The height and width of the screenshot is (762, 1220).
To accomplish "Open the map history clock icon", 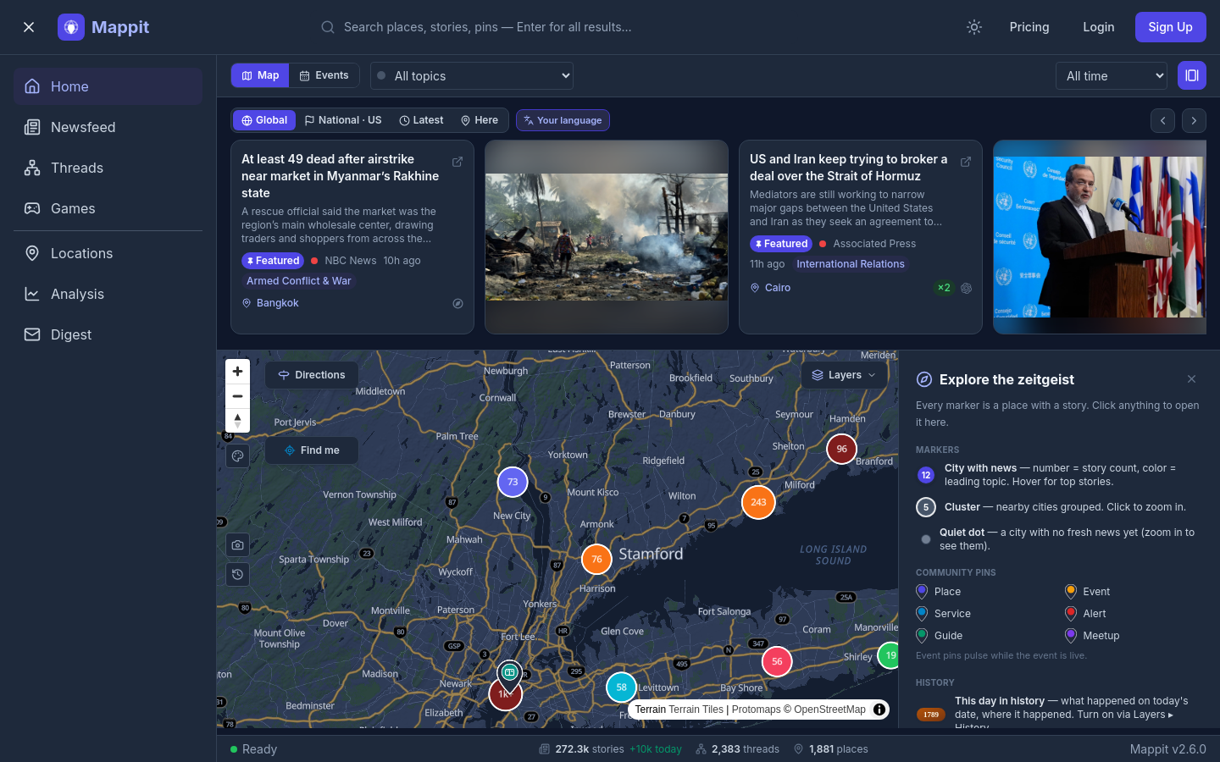I will (x=238, y=574).
